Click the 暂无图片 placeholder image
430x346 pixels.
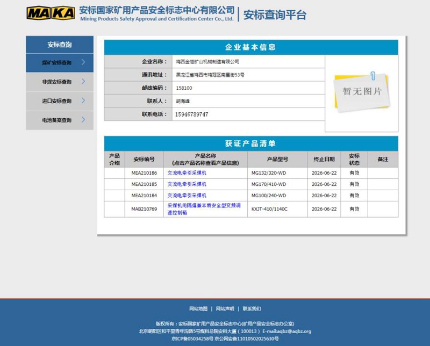pyautogui.click(x=361, y=91)
